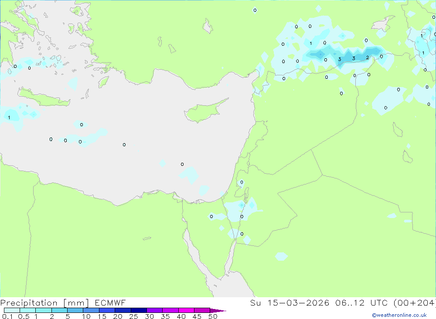Click the lightest 0.1–0.5 mm legend swatch
Viewport: 436px width, 319px height.
(12, 310)
